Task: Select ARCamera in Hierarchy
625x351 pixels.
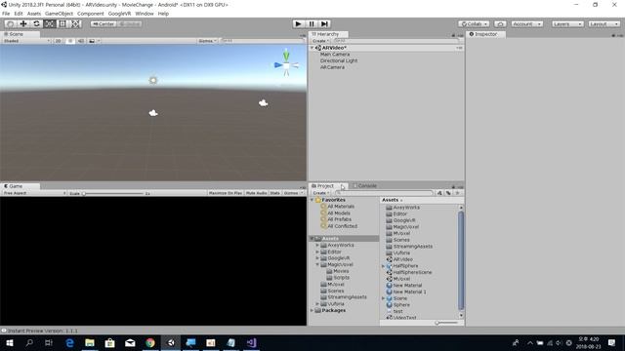Action: click(x=332, y=67)
